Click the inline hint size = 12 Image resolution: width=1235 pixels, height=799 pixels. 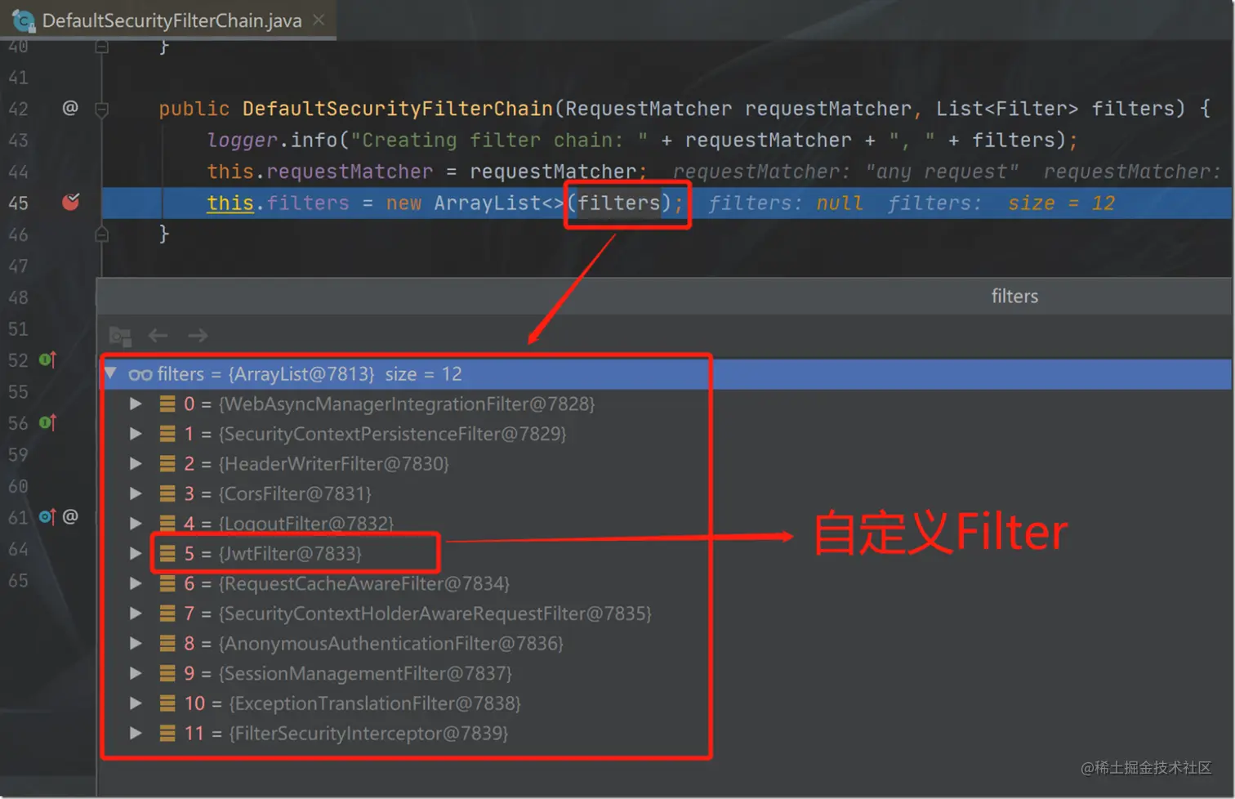(x=1061, y=203)
